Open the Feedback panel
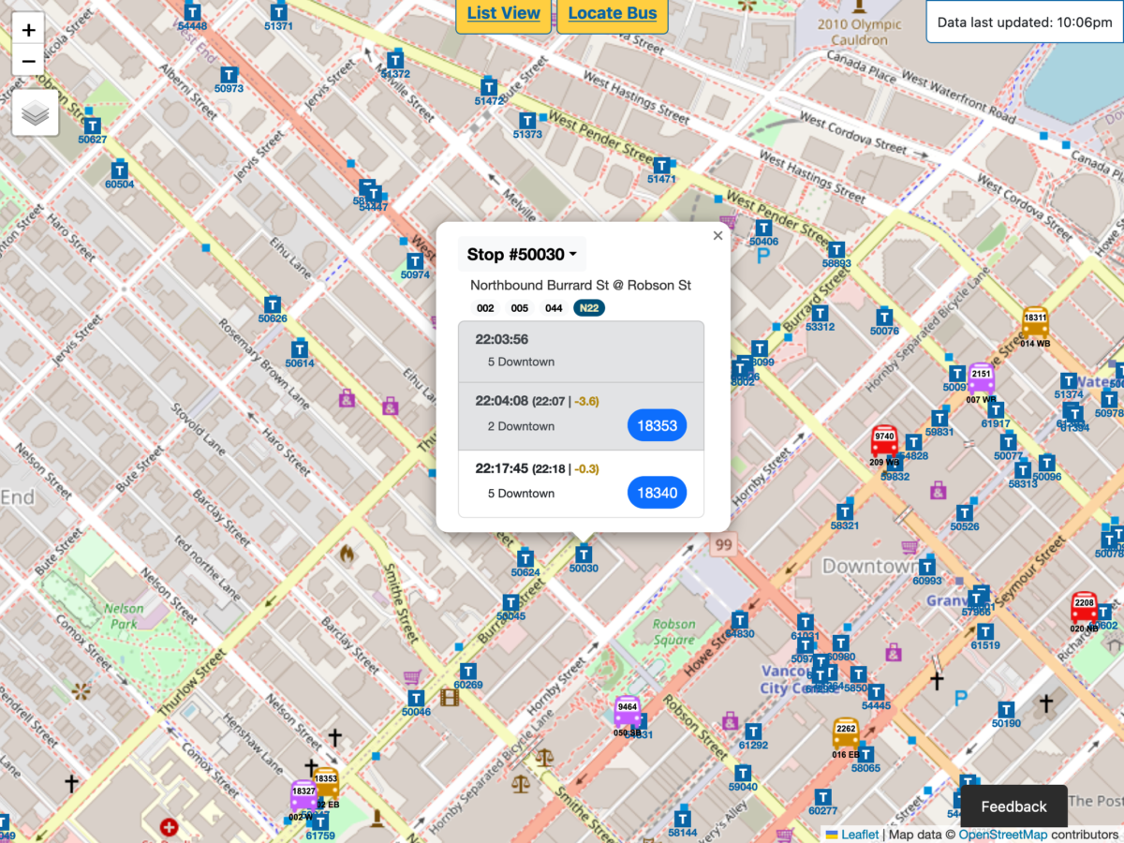 point(1013,806)
